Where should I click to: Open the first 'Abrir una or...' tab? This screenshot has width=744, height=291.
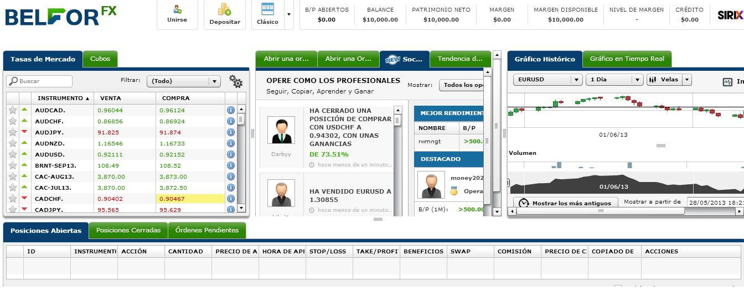[286, 59]
